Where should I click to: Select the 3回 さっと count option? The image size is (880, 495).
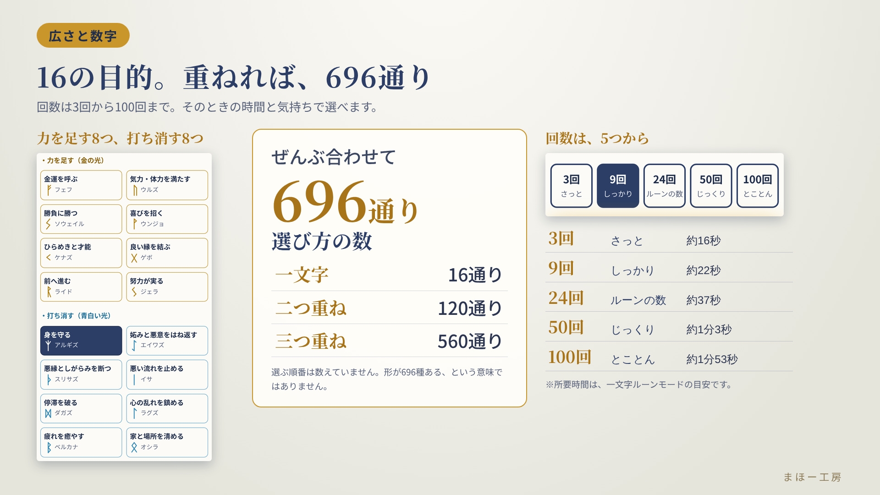pyautogui.click(x=572, y=186)
